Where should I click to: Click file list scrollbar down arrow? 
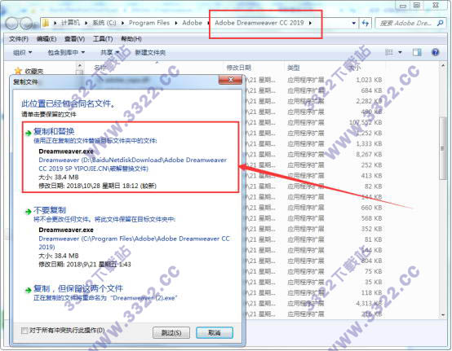pyautogui.click(x=442, y=314)
